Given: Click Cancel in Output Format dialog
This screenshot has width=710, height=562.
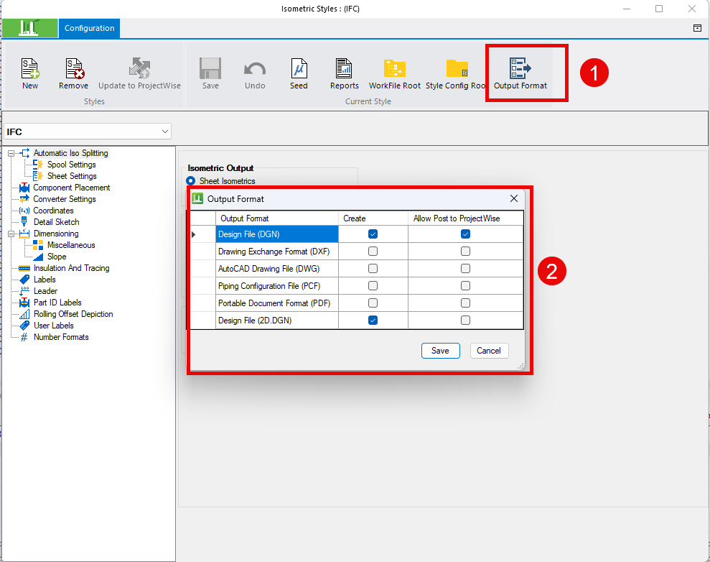Looking at the screenshot, I should pyautogui.click(x=489, y=351).
